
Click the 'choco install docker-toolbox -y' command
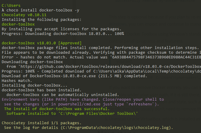[x=43, y=10]
